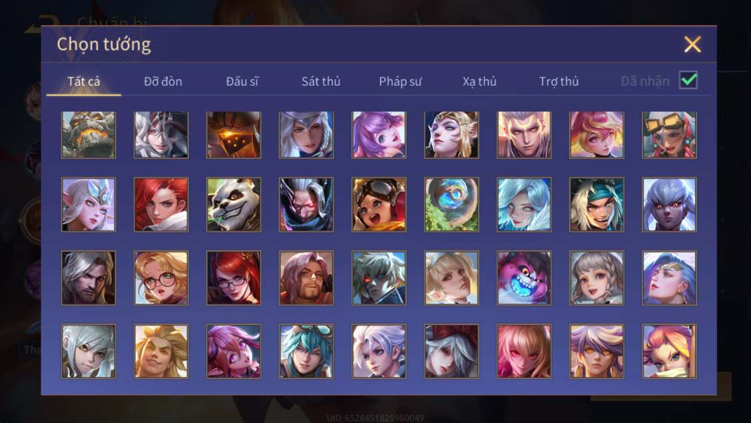
Task: Toggle the Đã nhận checkbox
Action: [x=688, y=80]
